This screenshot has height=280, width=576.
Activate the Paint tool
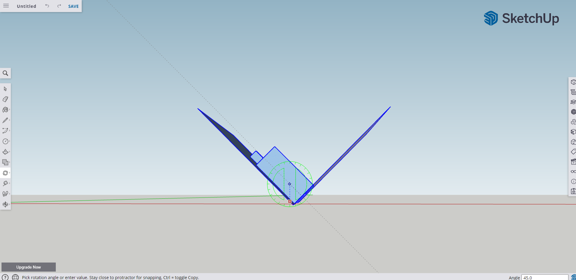click(x=5, y=110)
